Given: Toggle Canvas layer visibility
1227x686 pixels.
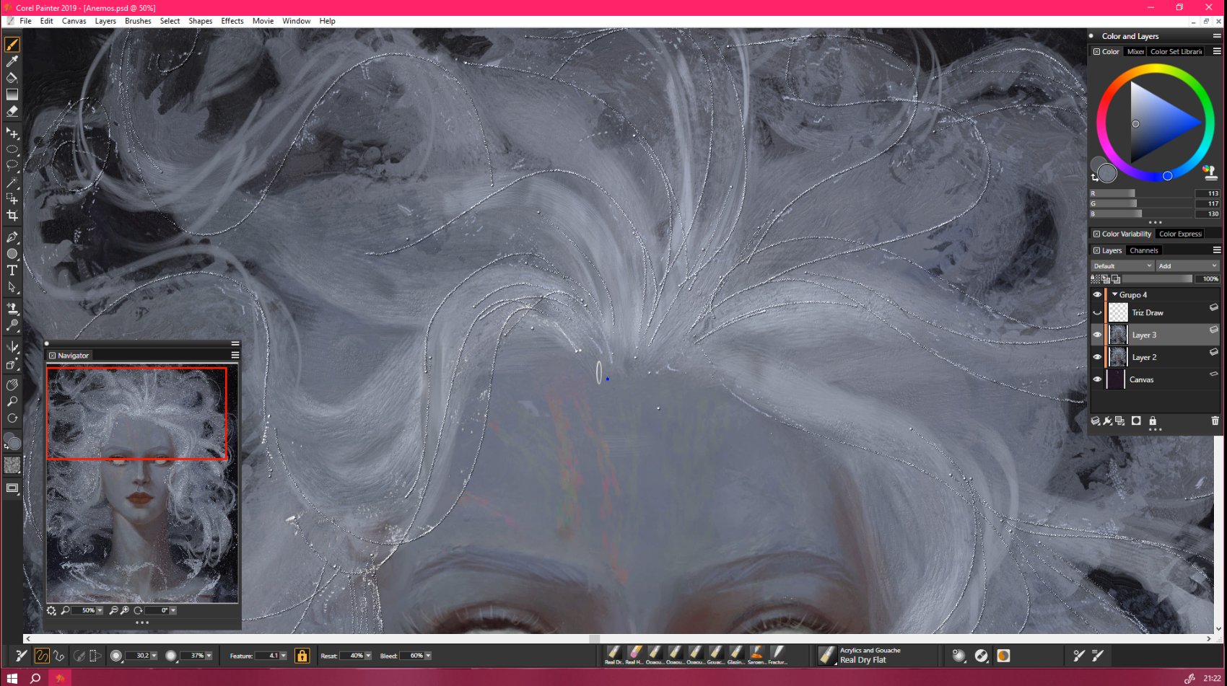Looking at the screenshot, I should coord(1097,379).
